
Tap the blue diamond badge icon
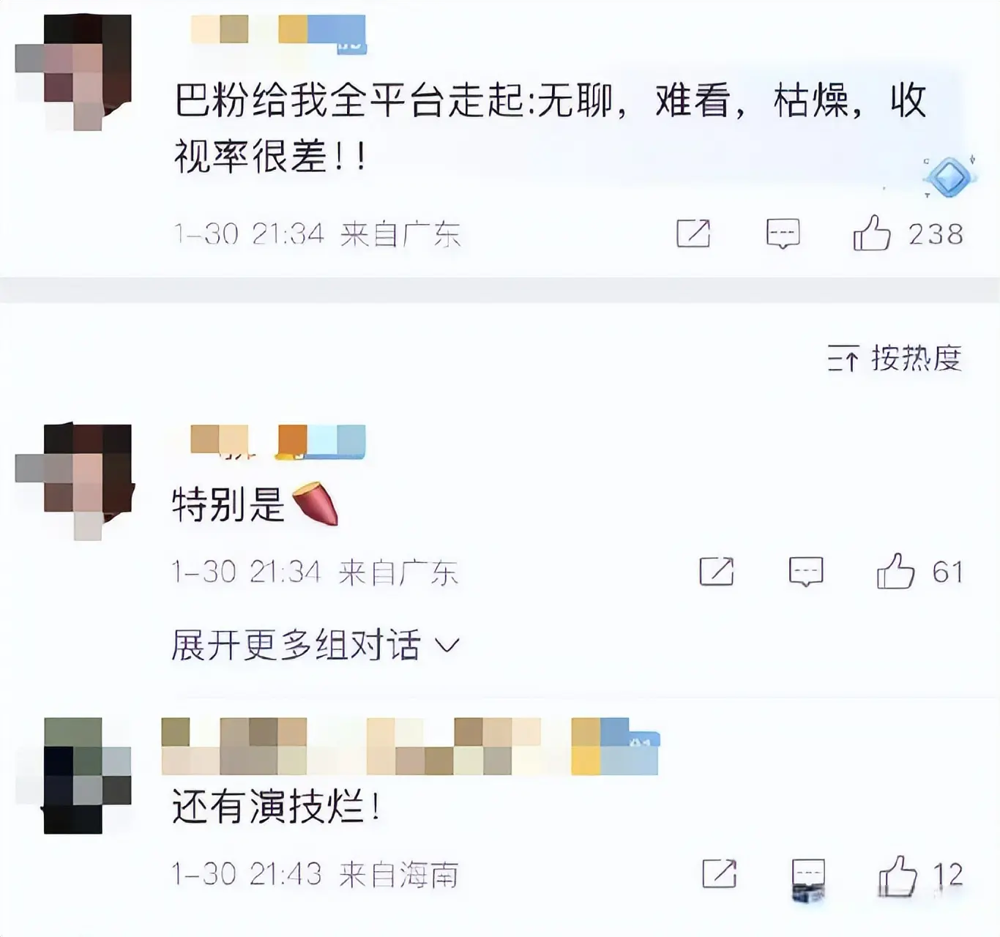tap(949, 176)
